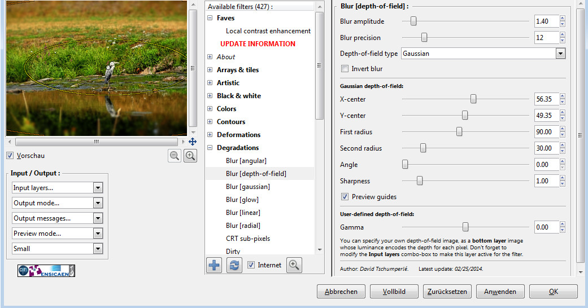Click the zoom in preview magnifier
Screen dimensions: 588x308
[x=190, y=156]
